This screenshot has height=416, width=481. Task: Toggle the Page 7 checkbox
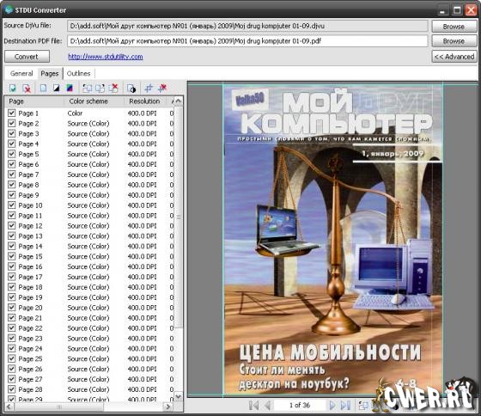[12, 174]
